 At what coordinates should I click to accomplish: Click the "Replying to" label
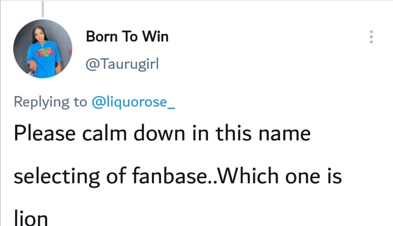click(x=50, y=102)
